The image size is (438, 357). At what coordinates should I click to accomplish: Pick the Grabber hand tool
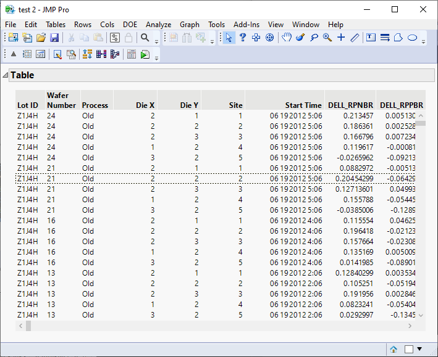287,38
